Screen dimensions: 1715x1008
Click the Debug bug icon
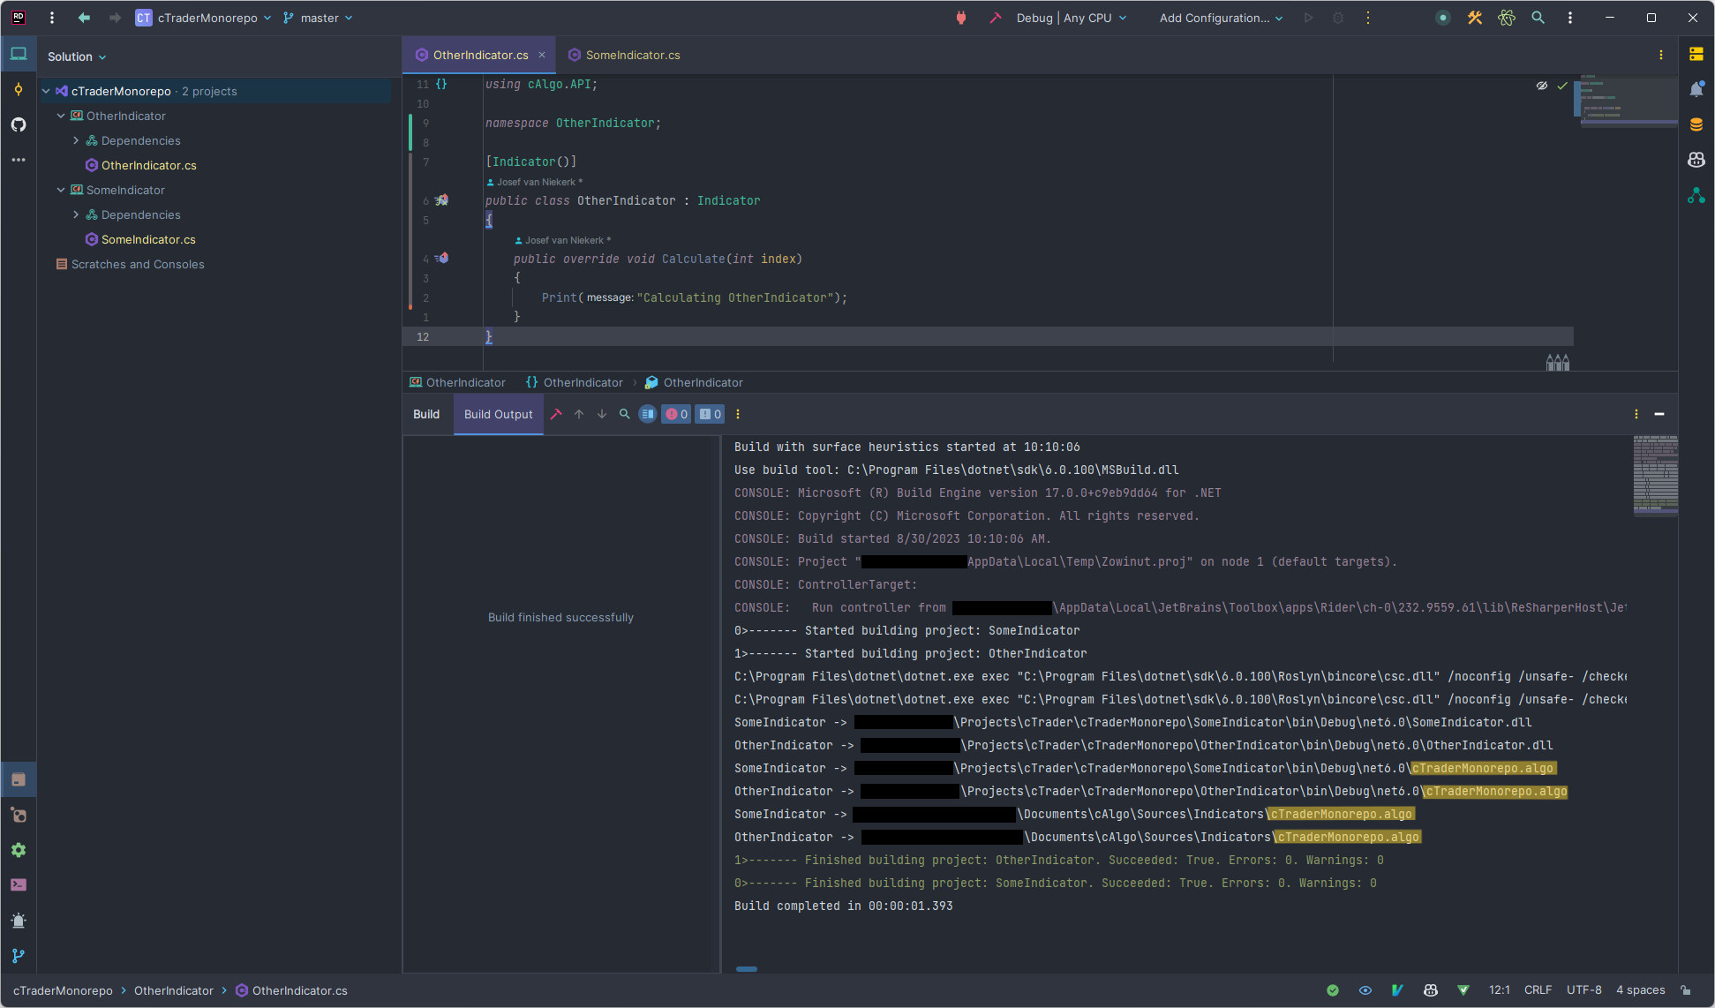coord(1338,18)
